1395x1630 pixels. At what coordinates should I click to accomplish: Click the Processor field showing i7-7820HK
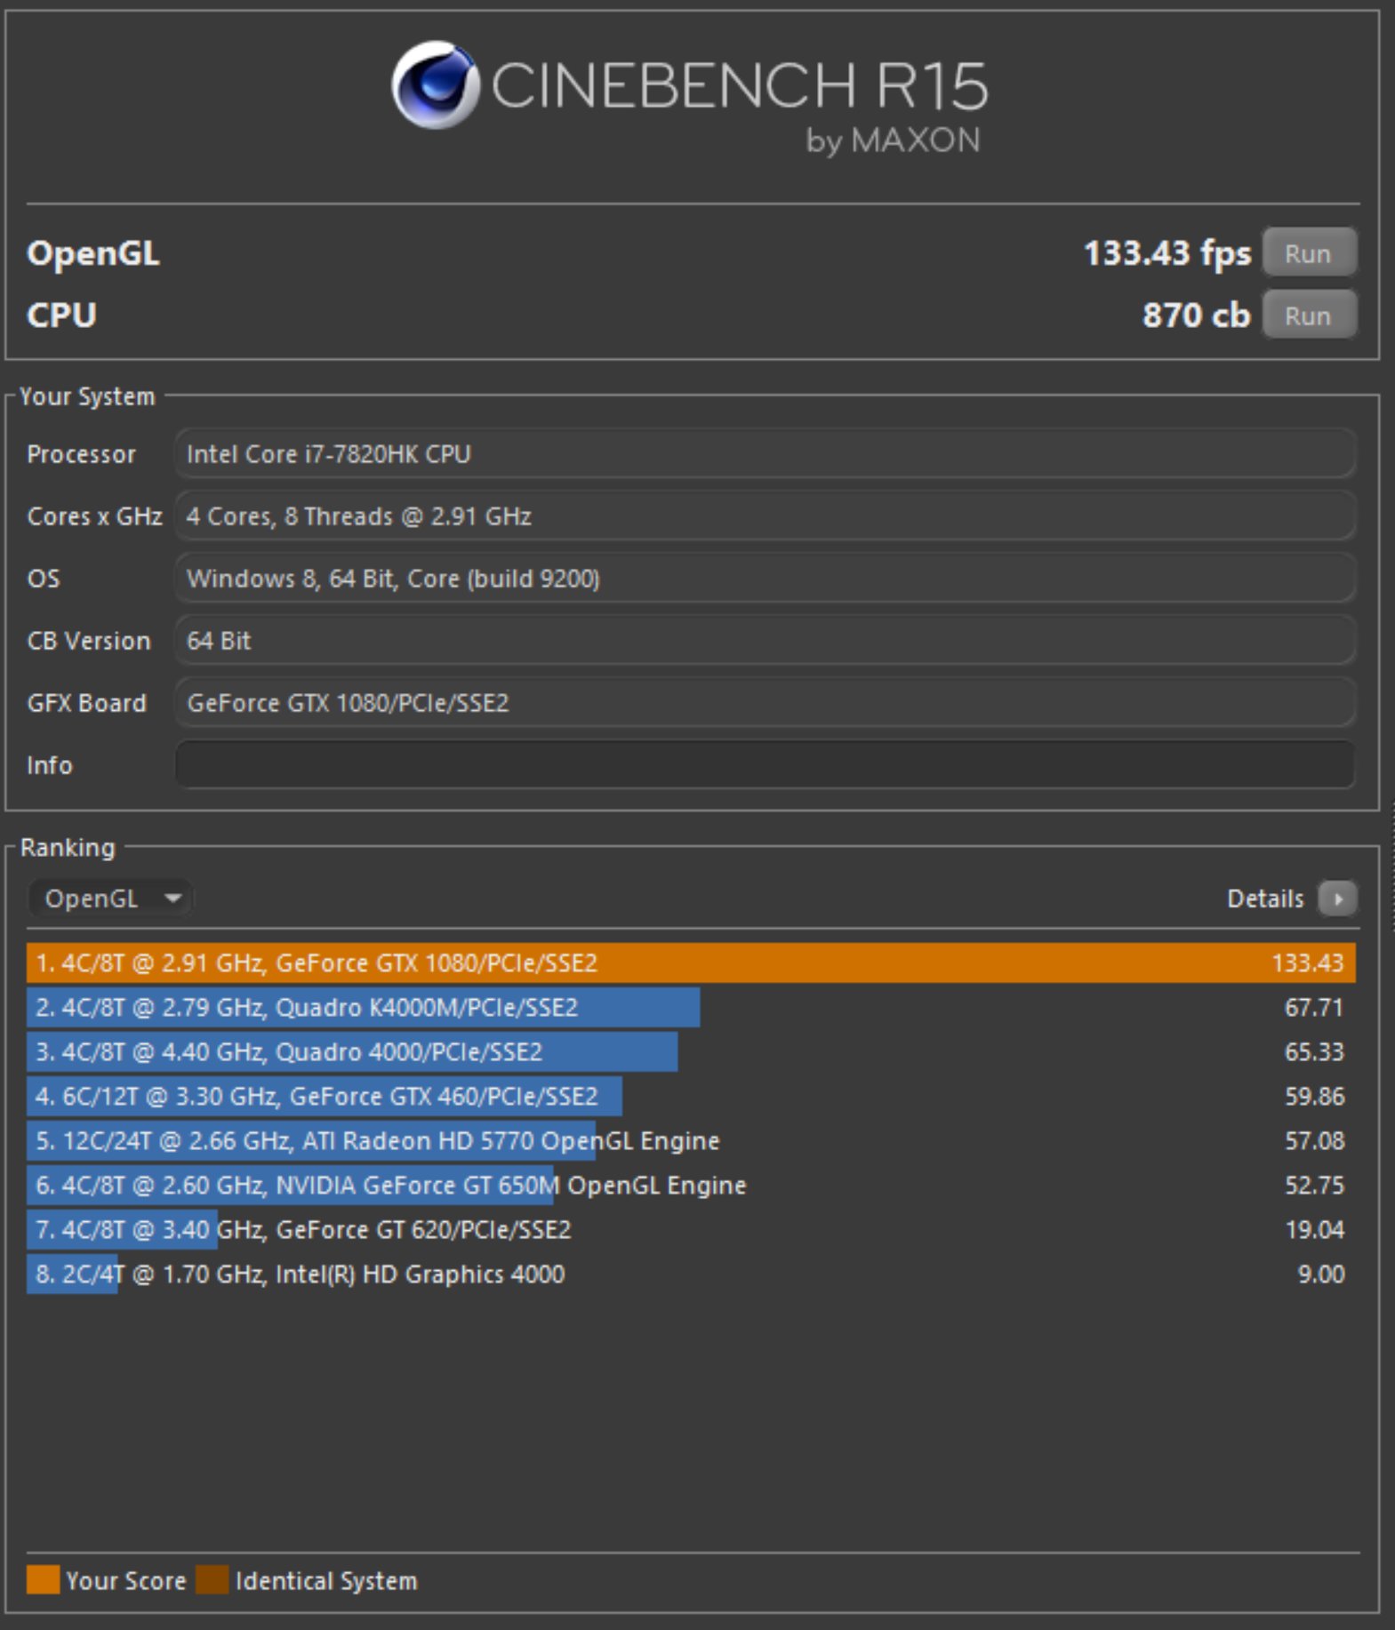[766, 454]
